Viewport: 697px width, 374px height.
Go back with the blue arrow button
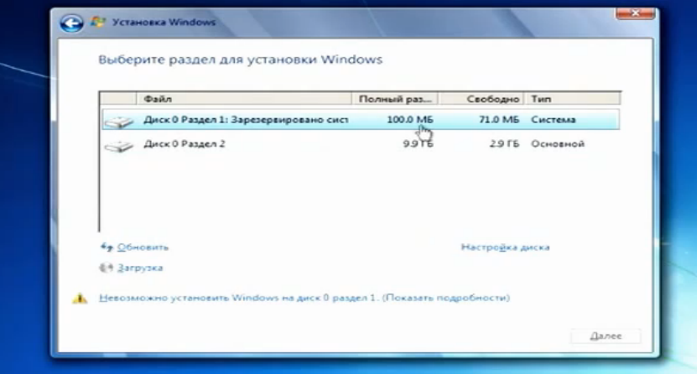tap(71, 23)
